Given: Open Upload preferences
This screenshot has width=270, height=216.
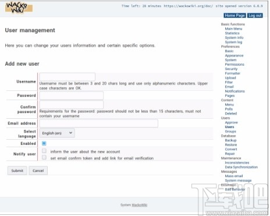Looking at the screenshot, I should click(x=230, y=78).
